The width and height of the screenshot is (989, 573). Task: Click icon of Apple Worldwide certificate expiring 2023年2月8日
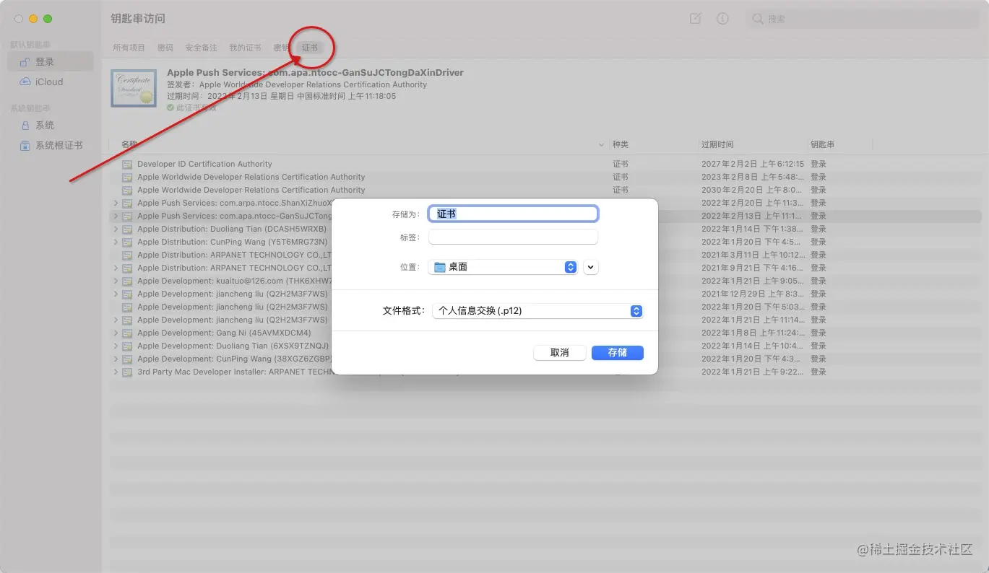click(127, 177)
